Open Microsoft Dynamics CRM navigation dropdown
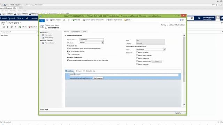 pyautogui.click(x=11, y=18)
